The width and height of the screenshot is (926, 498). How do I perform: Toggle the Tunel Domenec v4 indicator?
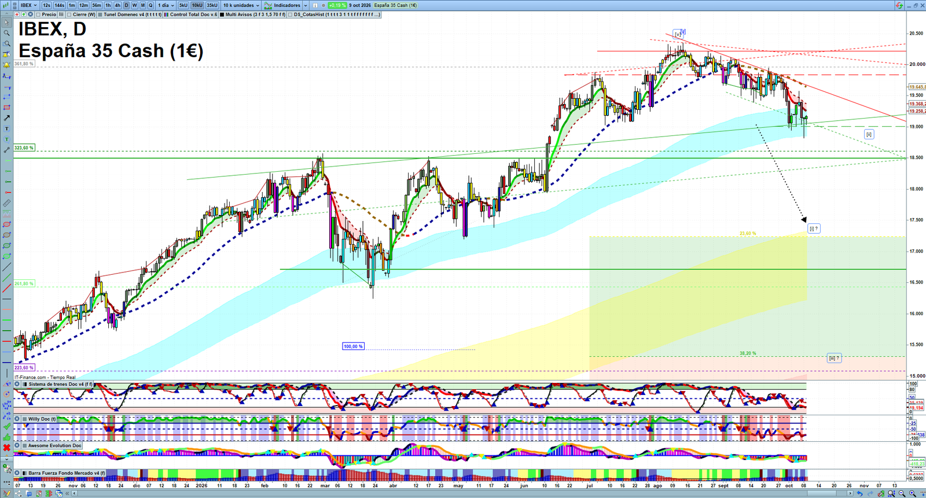click(100, 14)
